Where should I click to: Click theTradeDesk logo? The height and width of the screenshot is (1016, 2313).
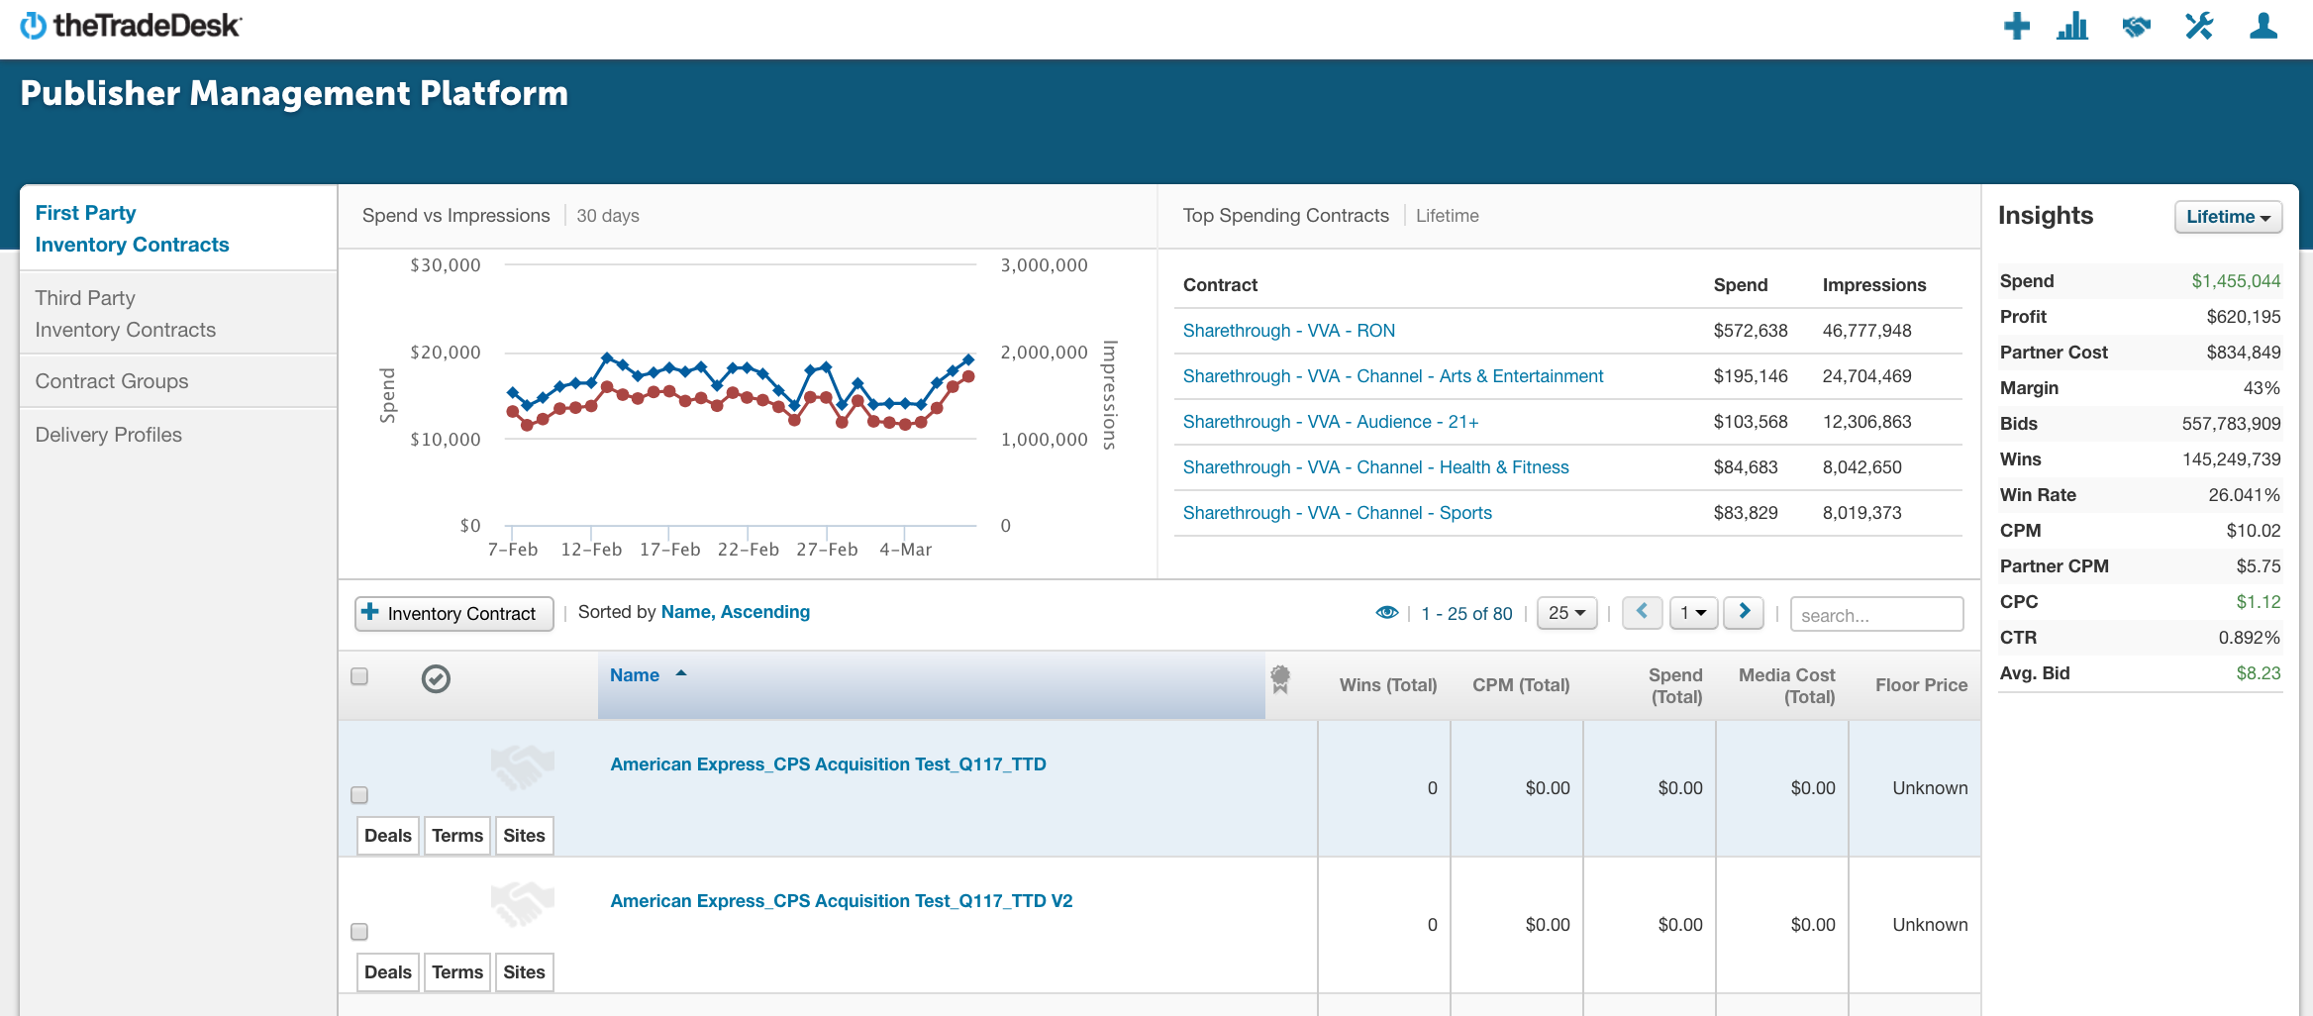tap(131, 26)
